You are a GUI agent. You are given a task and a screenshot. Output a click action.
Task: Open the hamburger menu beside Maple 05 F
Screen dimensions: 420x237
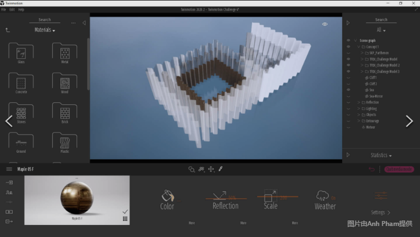pos(9,169)
